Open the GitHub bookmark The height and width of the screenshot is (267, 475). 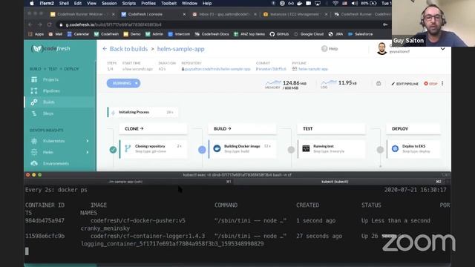tap(279, 34)
